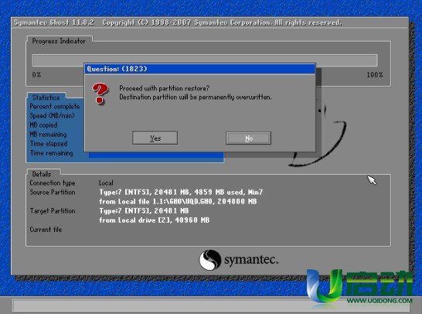
Task: Click the Symantec Ghost 11.0.2 header title
Action: [x=54, y=22]
